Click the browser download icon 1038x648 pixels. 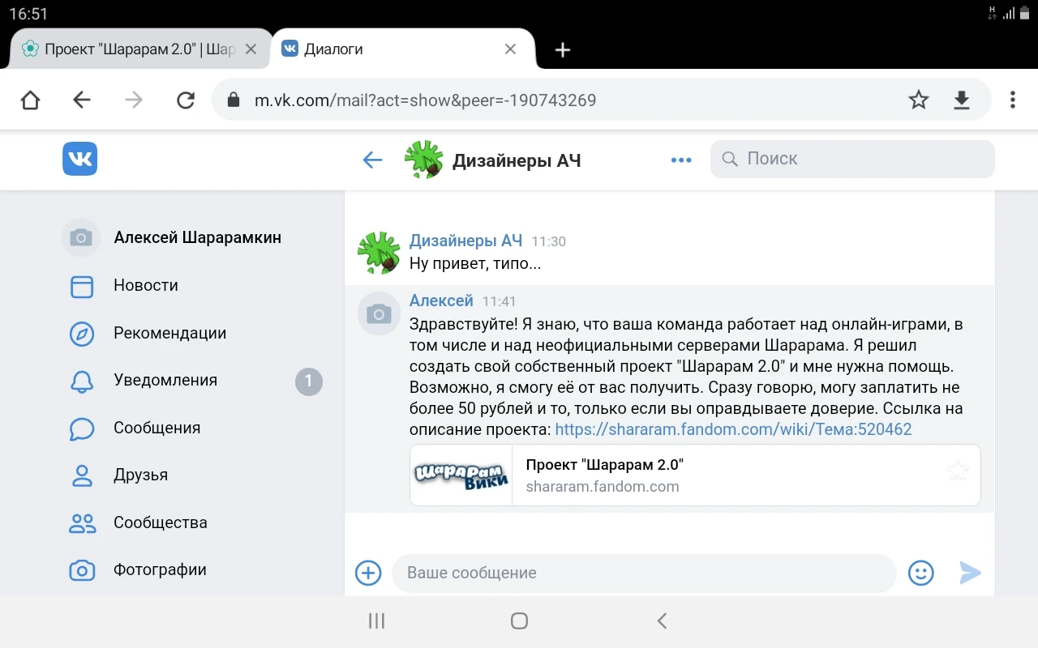[961, 100]
